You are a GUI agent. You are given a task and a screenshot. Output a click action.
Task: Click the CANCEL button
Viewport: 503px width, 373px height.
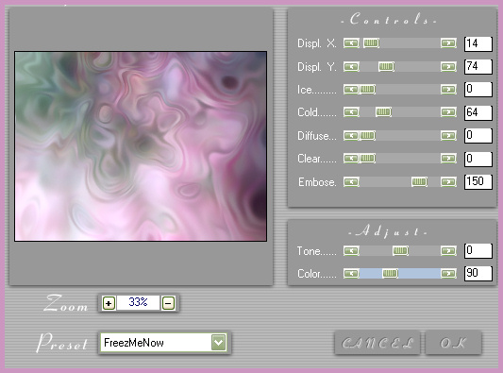(x=377, y=343)
